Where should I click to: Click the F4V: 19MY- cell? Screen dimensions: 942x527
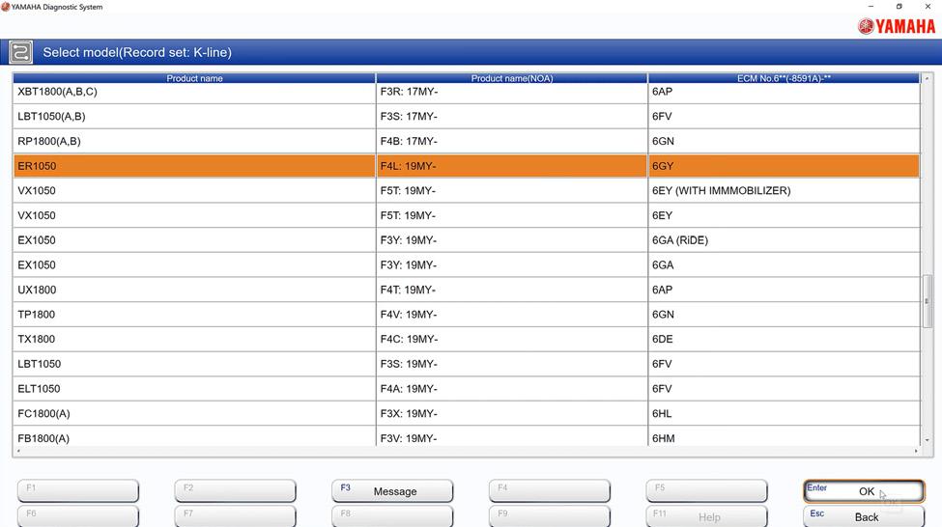[512, 315]
